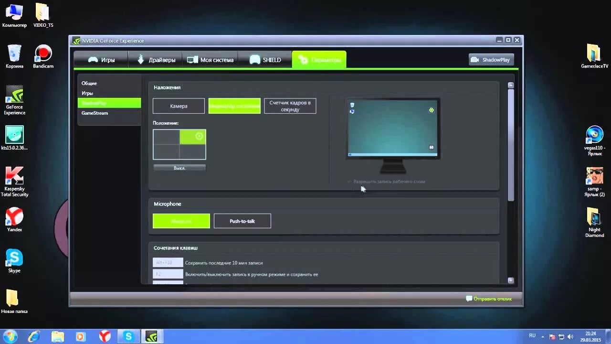The width and height of the screenshot is (611, 344).
Task: Click the volume speaker tray icon
Action: point(570,337)
